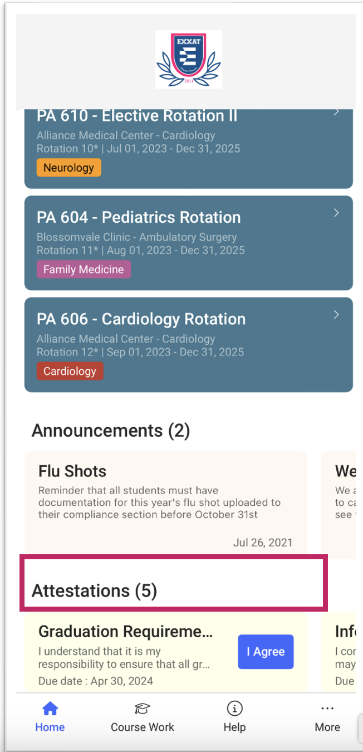The height and width of the screenshot is (752, 363).
Task: Click the I Agree button
Action: click(266, 652)
